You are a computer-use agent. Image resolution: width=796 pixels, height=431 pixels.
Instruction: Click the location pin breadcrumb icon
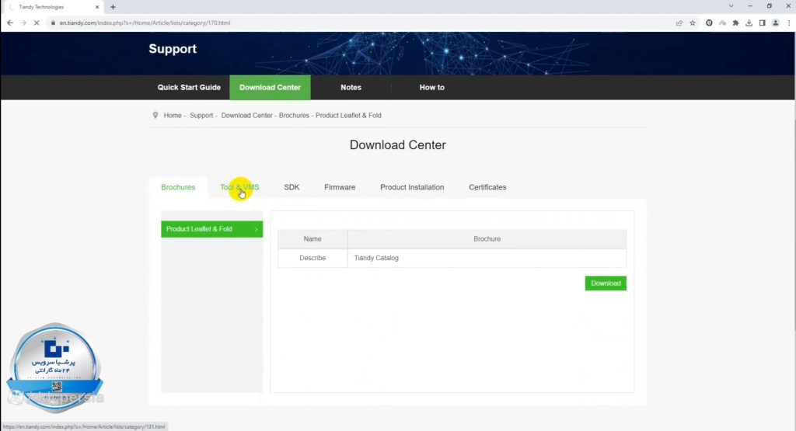155,116
